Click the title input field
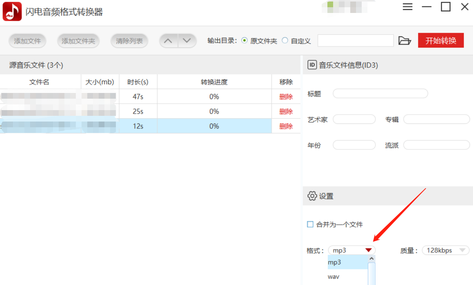 click(380, 93)
